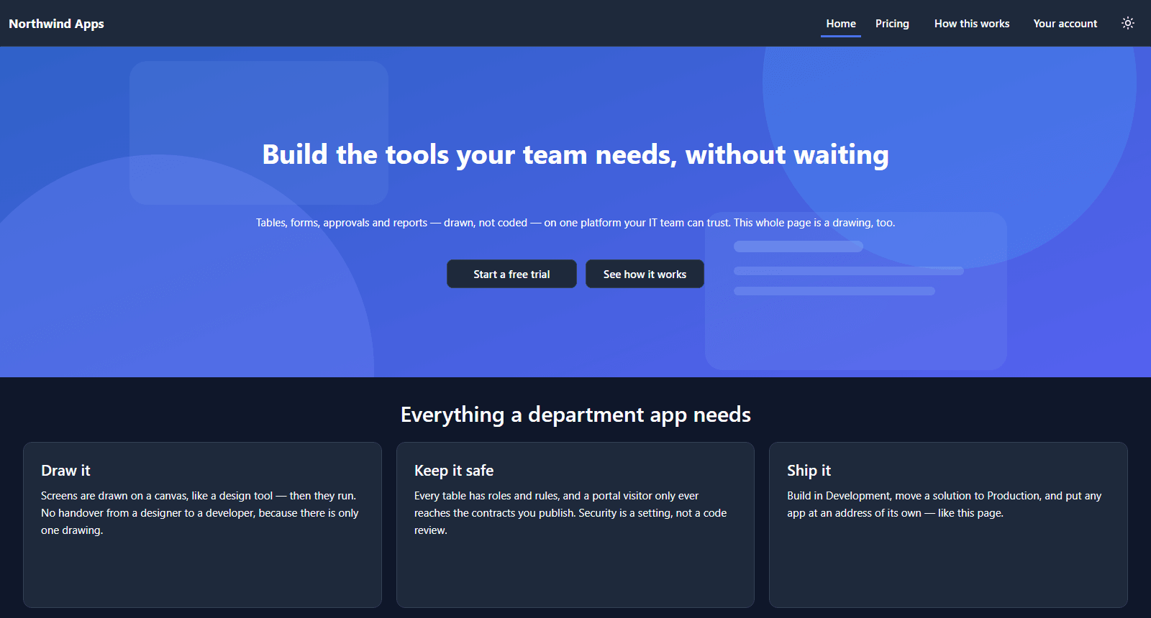Screen dimensions: 1151x618
Task: Click the 'Build in Development' paragraph
Action: coord(945,504)
